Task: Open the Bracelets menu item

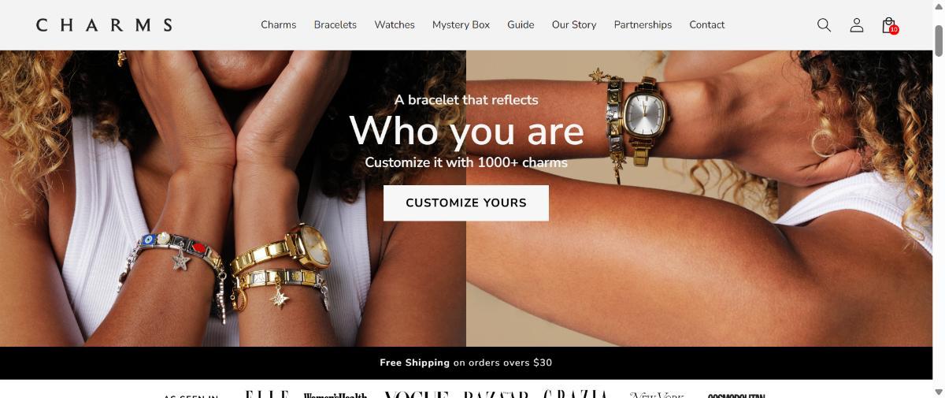Action: pyautogui.click(x=335, y=25)
